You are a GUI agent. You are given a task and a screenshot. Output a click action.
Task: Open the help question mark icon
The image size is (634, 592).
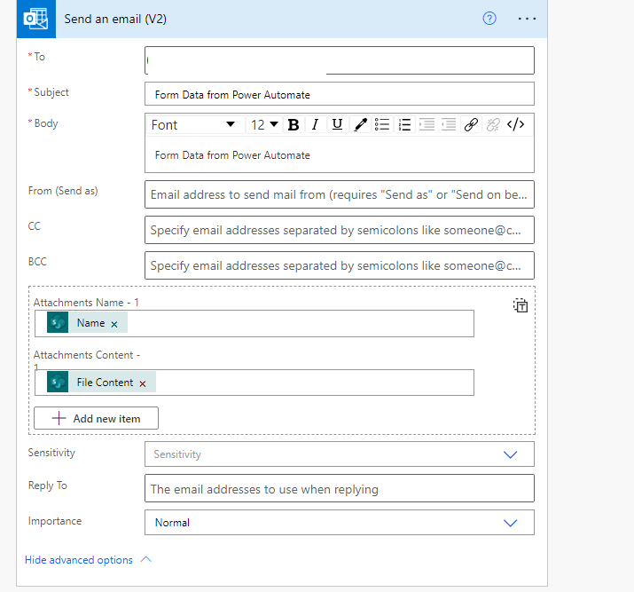[x=489, y=19]
